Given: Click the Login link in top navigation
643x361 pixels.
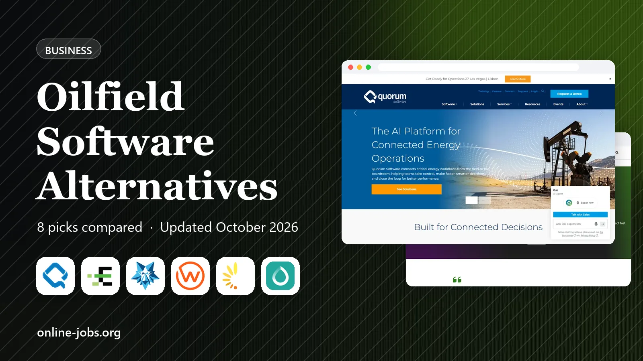Looking at the screenshot, I should point(534,91).
